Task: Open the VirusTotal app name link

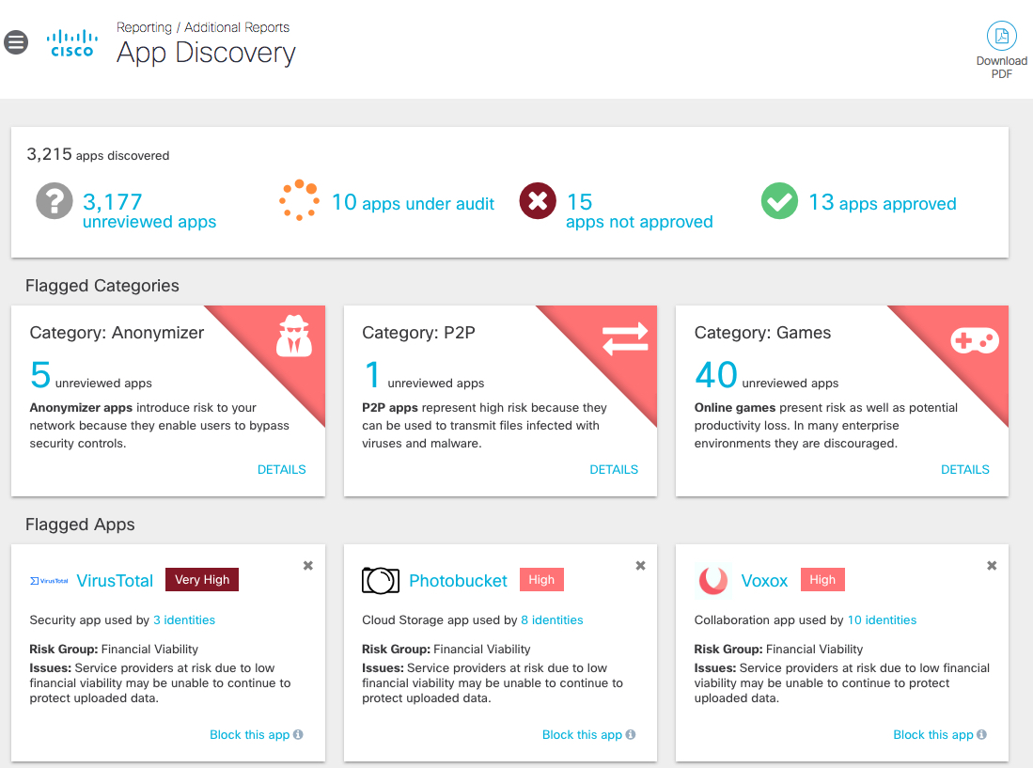Action: point(115,581)
